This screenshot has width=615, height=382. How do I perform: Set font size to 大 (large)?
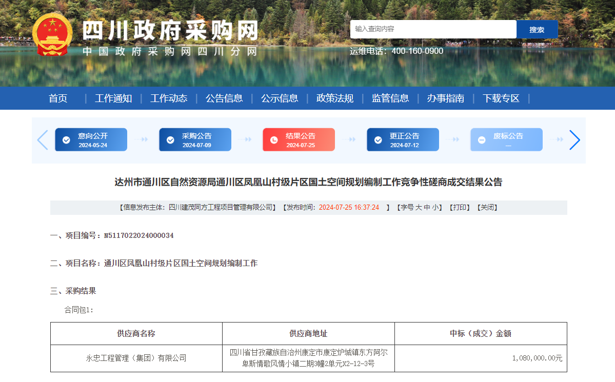click(419, 208)
